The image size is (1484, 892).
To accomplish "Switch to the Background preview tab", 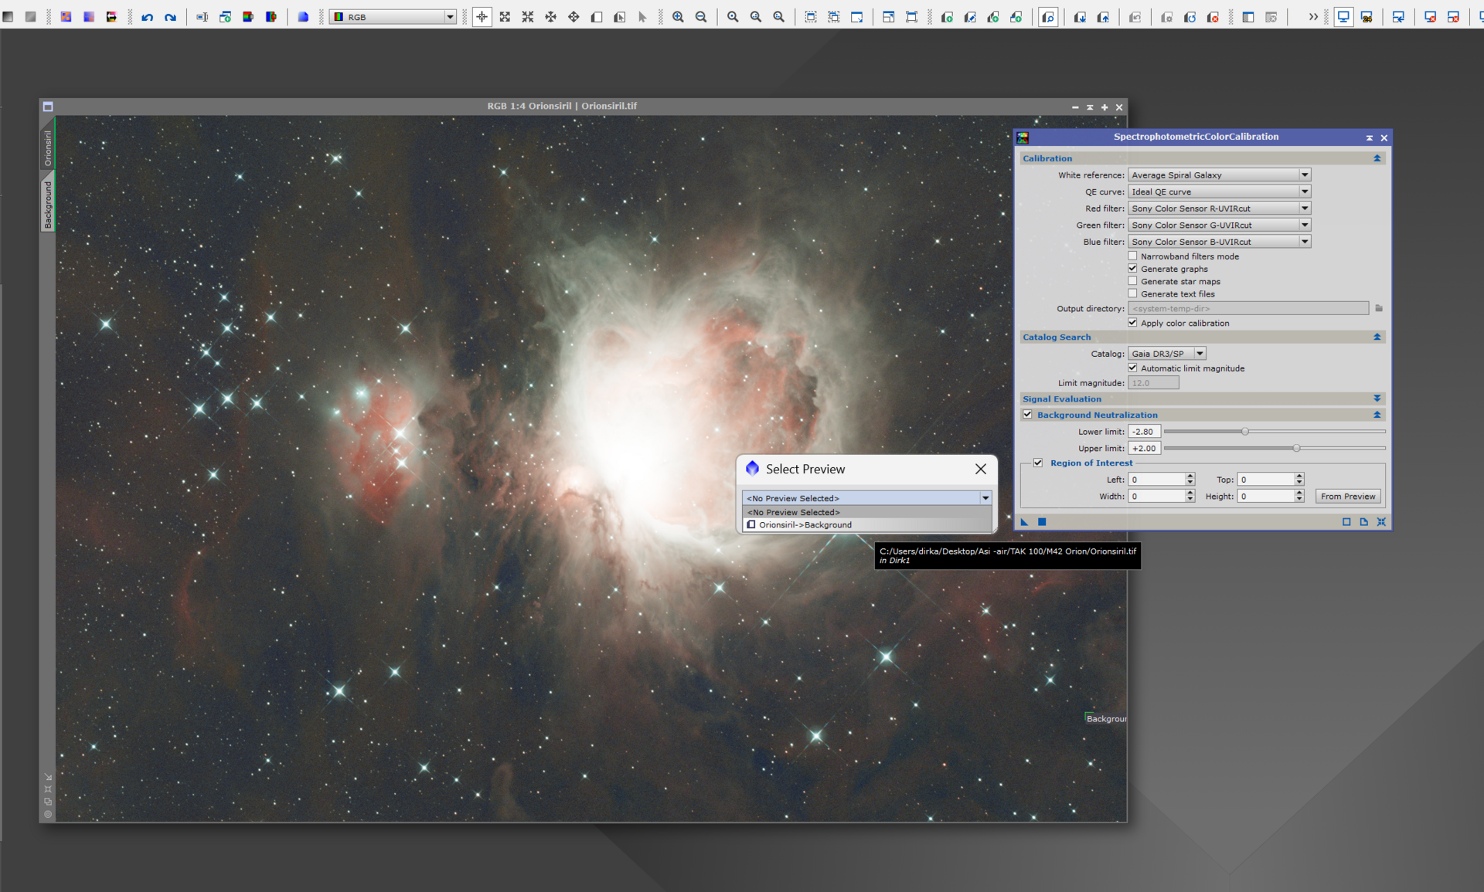I will [x=48, y=205].
